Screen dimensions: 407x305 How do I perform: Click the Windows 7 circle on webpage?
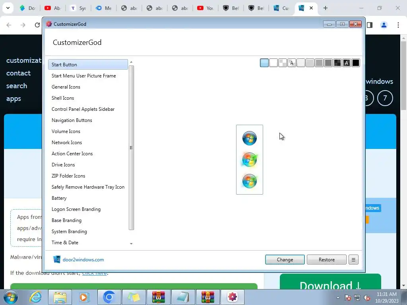point(385,98)
